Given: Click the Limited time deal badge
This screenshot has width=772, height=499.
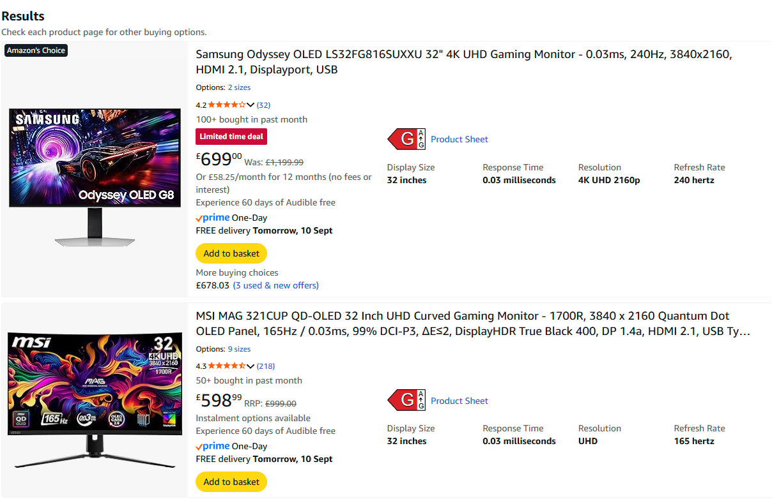Looking at the screenshot, I should click(x=231, y=137).
